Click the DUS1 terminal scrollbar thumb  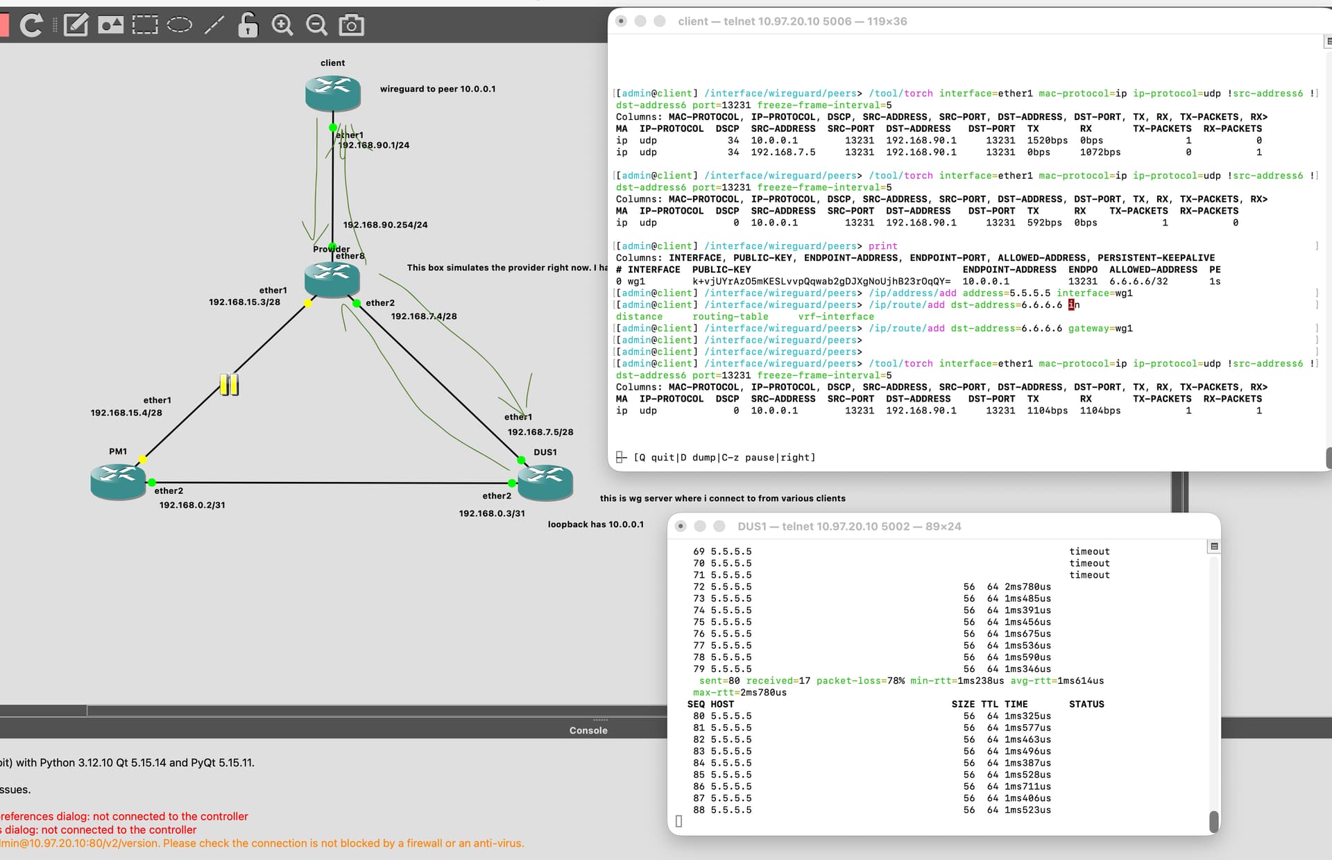pos(1214,821)
